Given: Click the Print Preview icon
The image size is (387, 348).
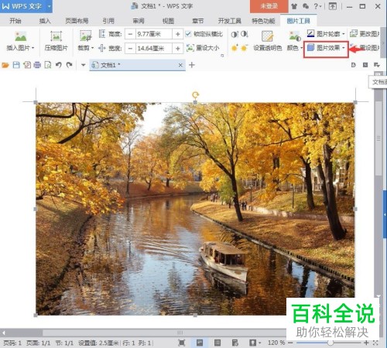Looking at the screenshot, I should (48, 65).
